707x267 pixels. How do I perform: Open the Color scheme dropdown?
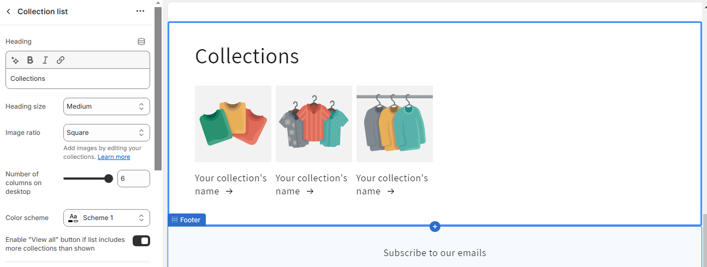(106, 218)
